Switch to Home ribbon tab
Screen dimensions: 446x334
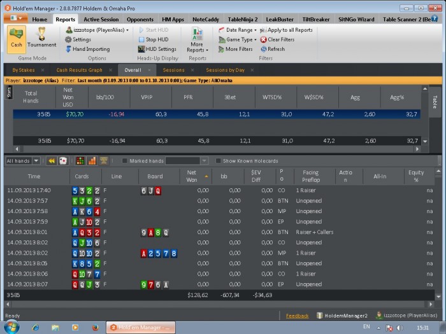pos(40,19)
